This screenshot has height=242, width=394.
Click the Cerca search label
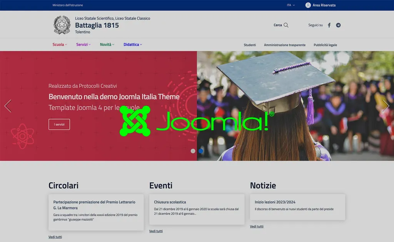pyautogui.click(x=278, y=25)
